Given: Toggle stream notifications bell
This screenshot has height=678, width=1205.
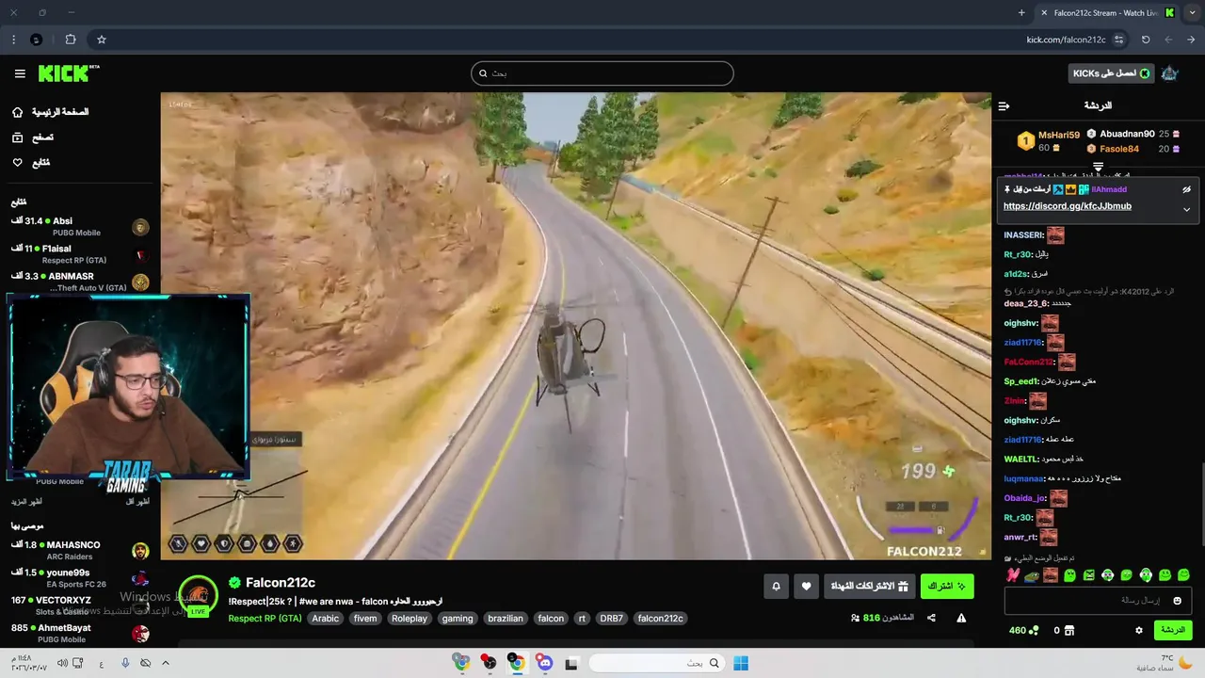Looking at the screenshot, I should pyautogui.click(x=776, y=586).
